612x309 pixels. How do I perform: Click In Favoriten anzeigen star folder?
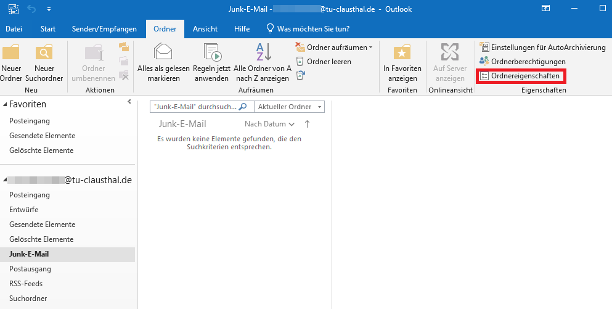[402, 52]
